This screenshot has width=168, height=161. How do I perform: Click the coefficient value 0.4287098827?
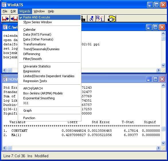click(74, 135)
